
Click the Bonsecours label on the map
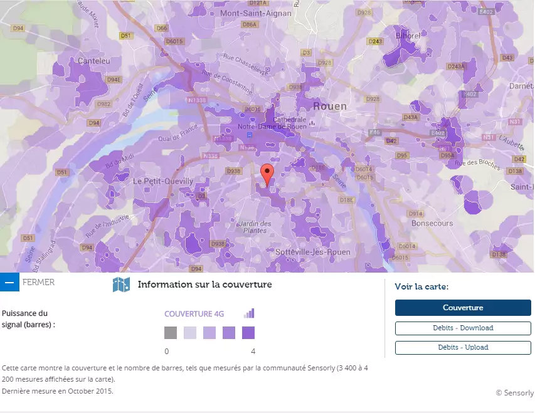432,223
